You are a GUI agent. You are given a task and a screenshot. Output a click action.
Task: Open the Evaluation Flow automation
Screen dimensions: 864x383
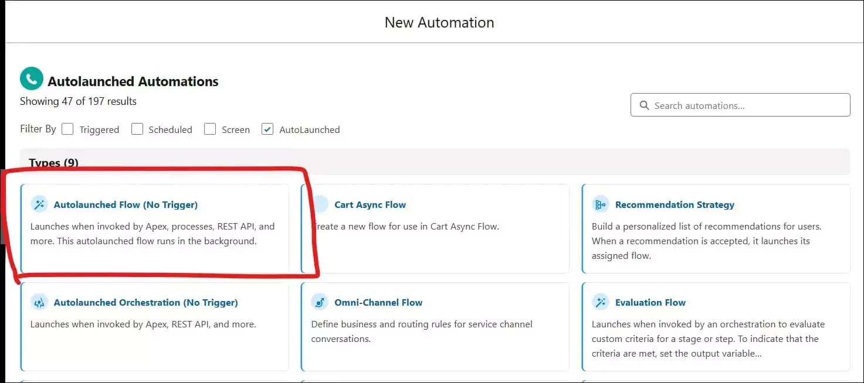650,302
